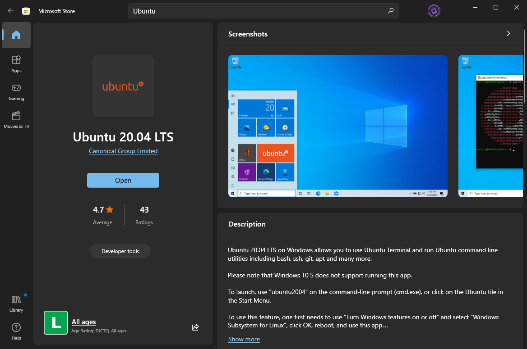Select the Developer tools category tag
The height and width of the screenshot is (349, 527).
(120, 251)
